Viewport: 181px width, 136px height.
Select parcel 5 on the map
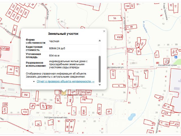coord(119,86)
